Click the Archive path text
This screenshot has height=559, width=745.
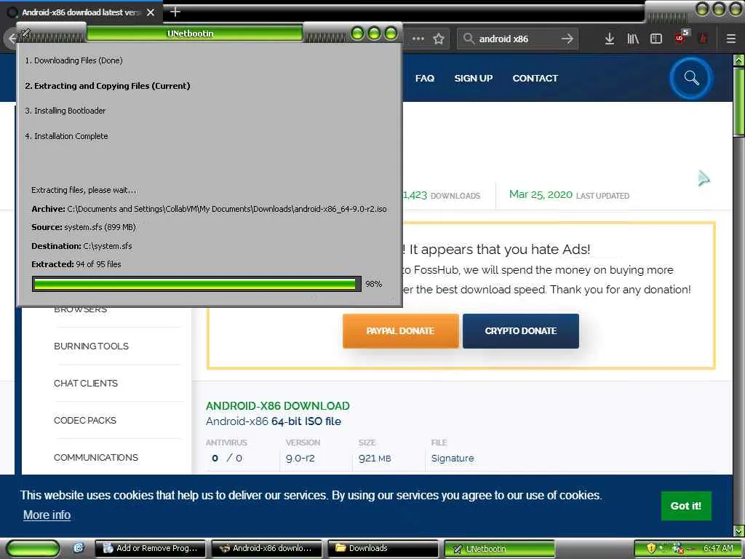pyautogui.click(x=209, y=209)
